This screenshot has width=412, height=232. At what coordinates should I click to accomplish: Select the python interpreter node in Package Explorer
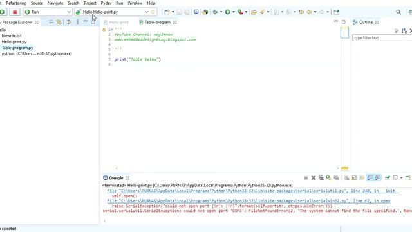click(37, 53)
